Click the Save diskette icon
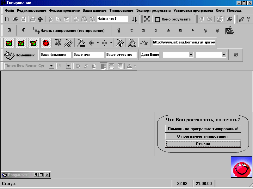253x189 pixels. coord(23,19)
